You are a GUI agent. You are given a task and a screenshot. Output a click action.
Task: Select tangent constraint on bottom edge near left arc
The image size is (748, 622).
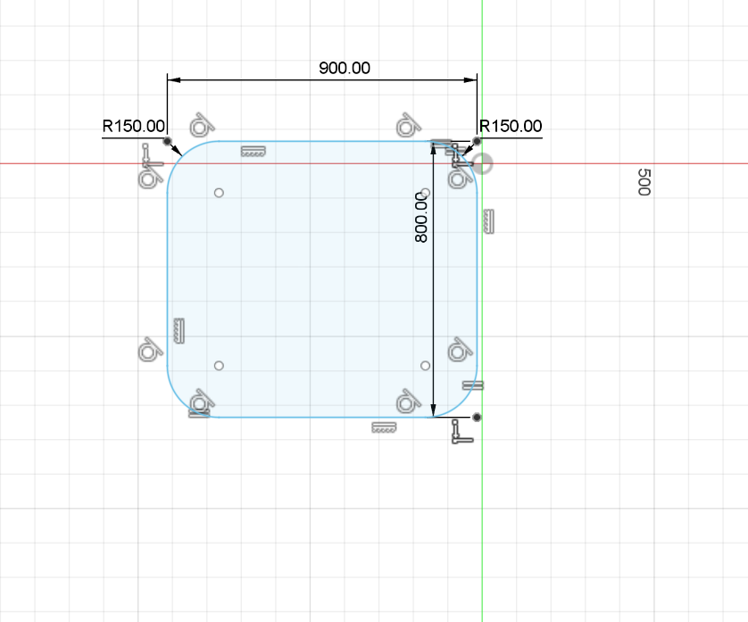pyautogui.click(x=203, y=401)
